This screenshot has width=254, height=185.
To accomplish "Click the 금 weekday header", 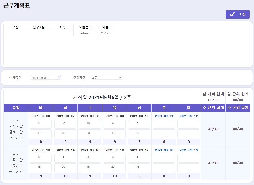I will [139, 108].
